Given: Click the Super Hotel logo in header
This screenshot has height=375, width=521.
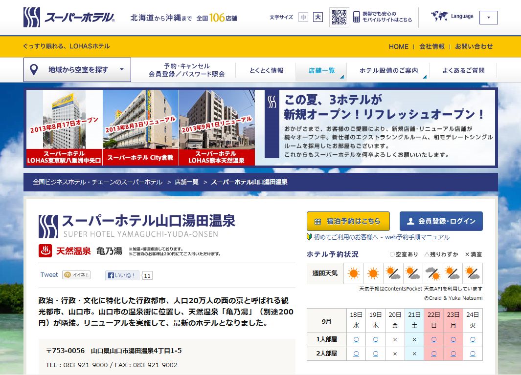Looking at the screenshot, I should coord(69,17).
